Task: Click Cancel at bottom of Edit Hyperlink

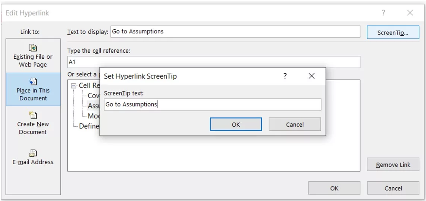Action: click(x=393, y=188)
